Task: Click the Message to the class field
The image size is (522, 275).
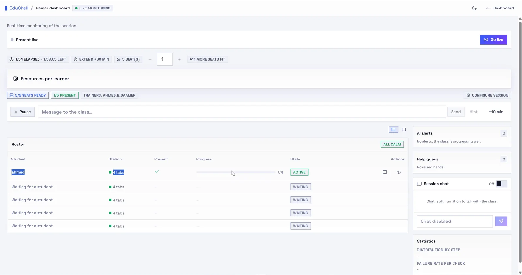Action: point(242,112)
